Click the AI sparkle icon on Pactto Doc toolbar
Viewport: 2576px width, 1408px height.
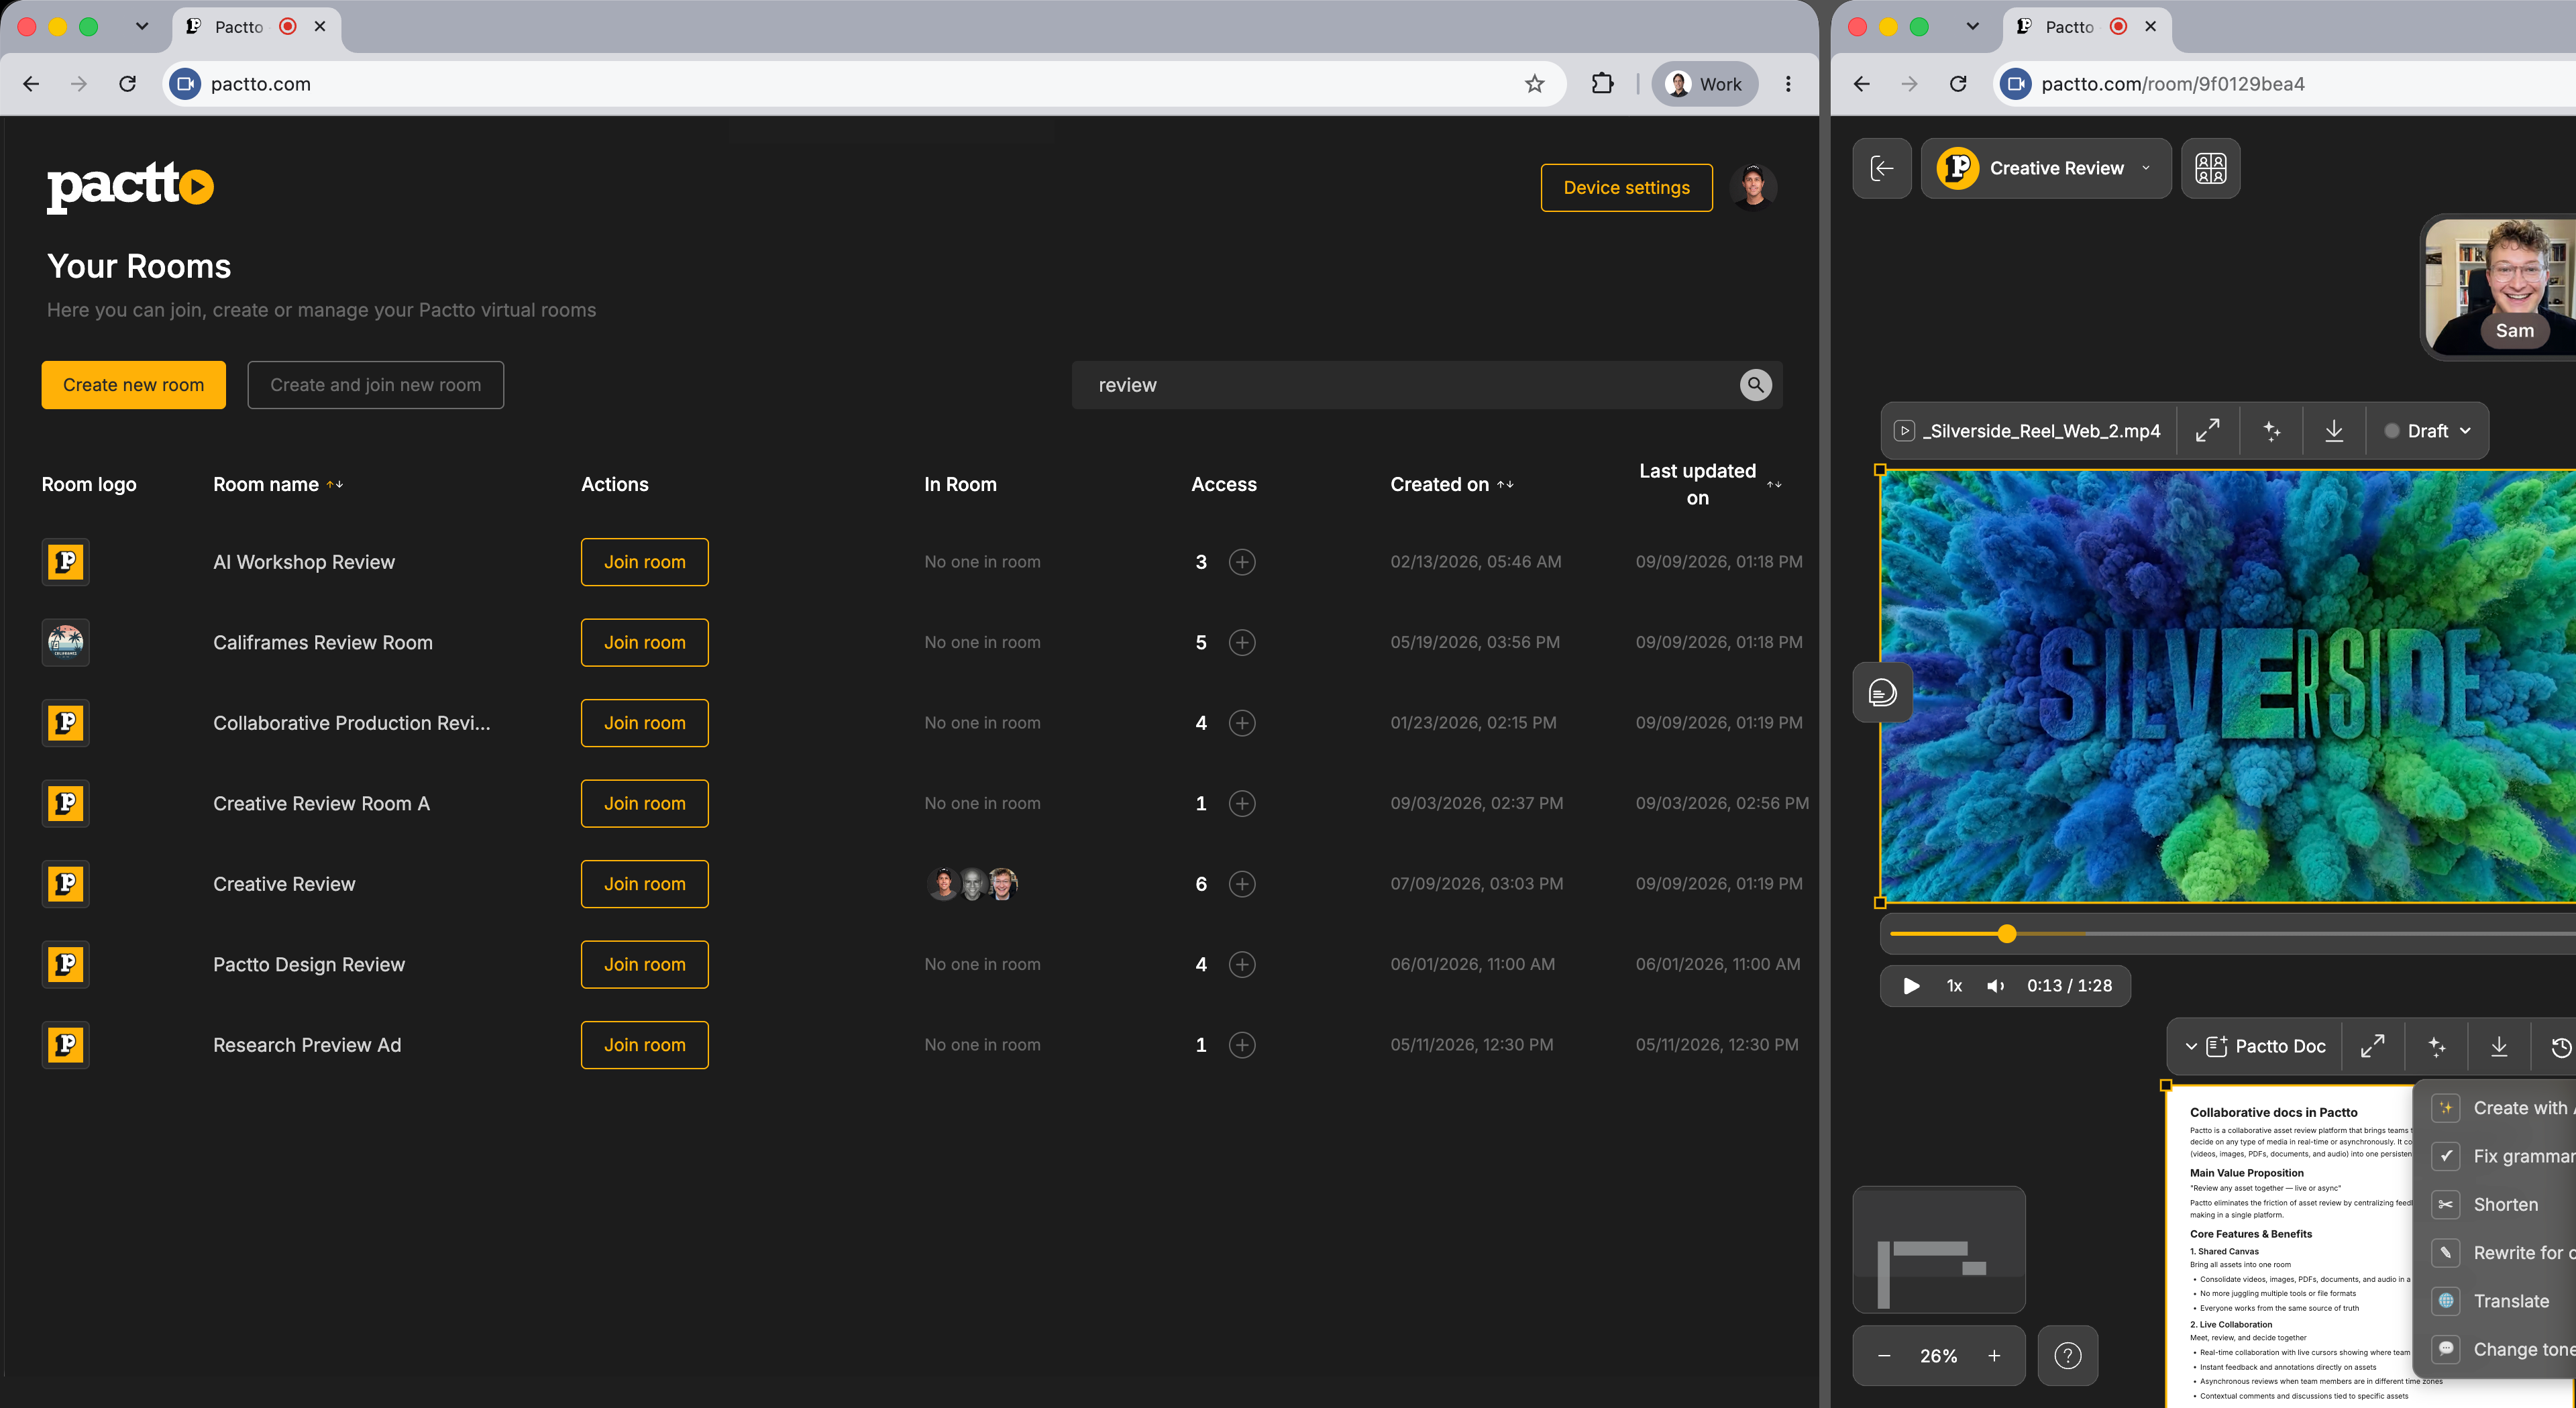coord(2436,1046)
